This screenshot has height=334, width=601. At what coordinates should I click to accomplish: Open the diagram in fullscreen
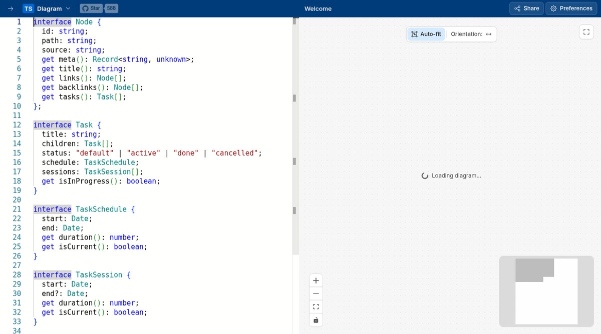point(586,32)
